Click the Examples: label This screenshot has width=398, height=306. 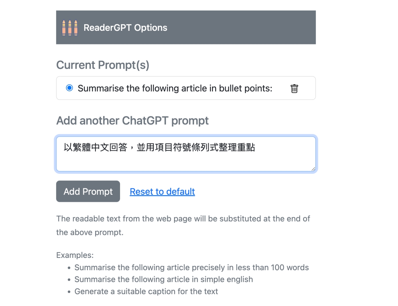point(75,255)
